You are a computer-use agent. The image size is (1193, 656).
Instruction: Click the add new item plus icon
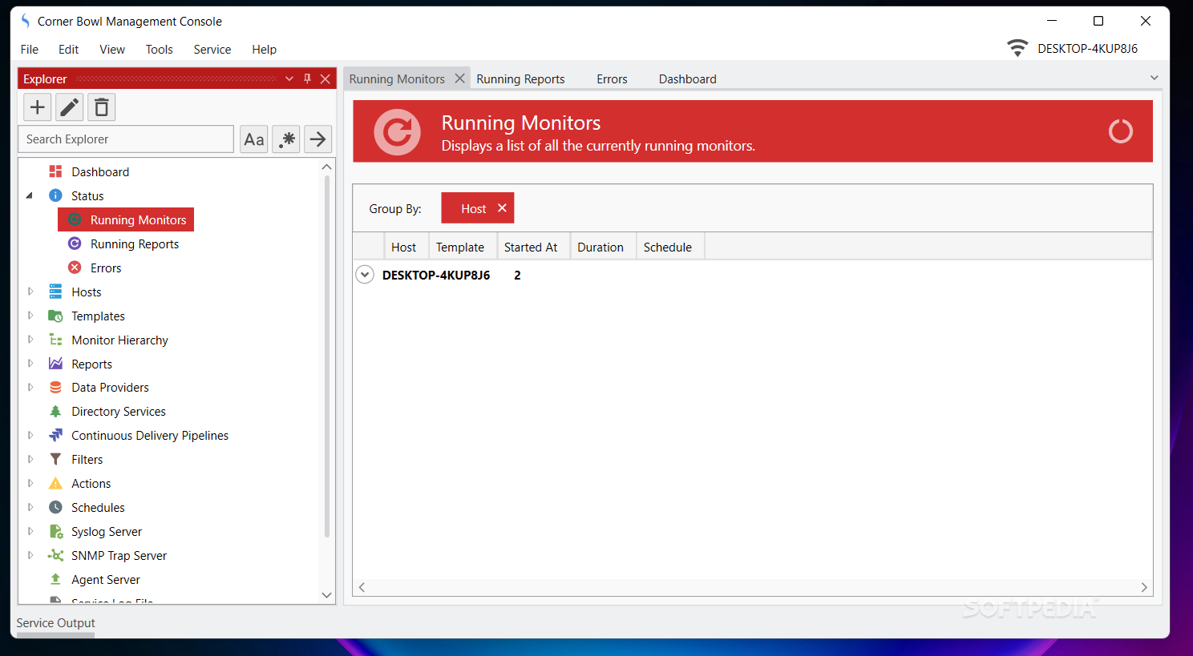(x=37, y=107)
